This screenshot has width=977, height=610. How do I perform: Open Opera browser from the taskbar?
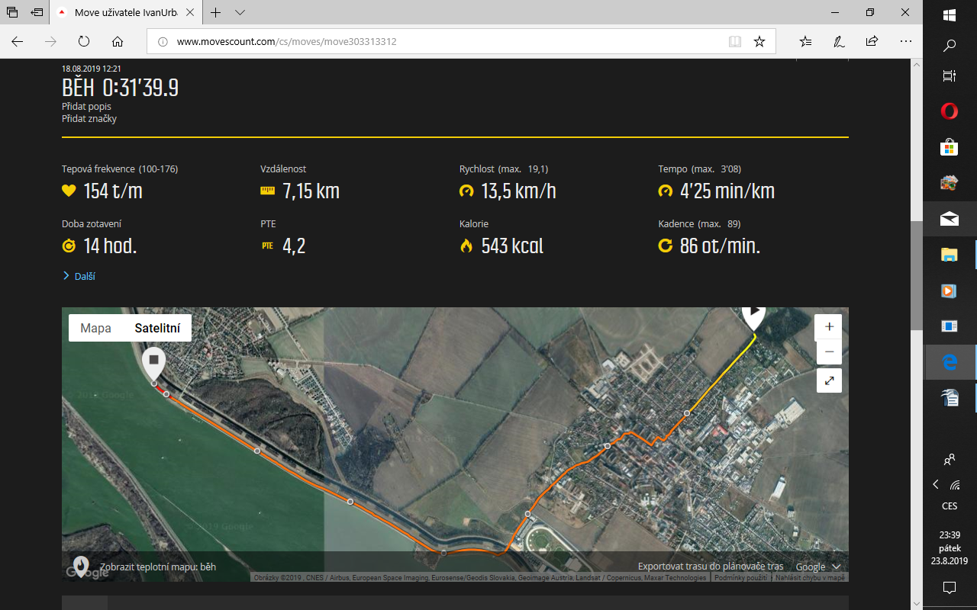949,112
